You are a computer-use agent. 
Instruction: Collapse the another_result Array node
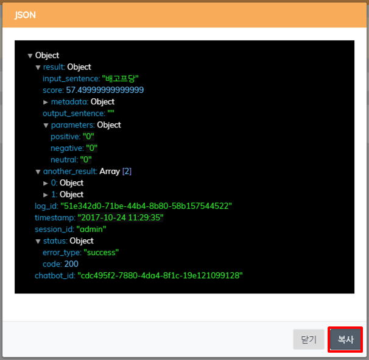point(38,172)
